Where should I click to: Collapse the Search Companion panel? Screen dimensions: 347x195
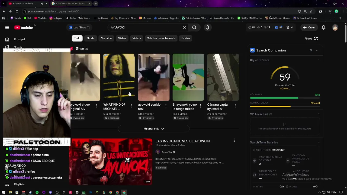[x=317, y=50]
